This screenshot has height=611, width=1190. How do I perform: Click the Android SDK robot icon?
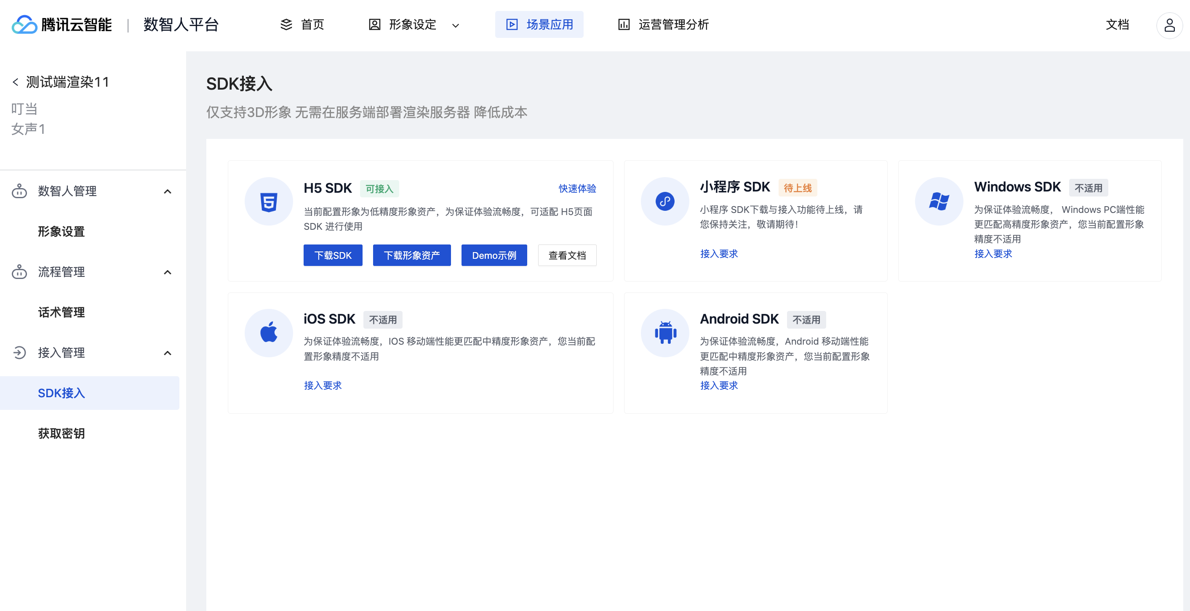point(664,333)
